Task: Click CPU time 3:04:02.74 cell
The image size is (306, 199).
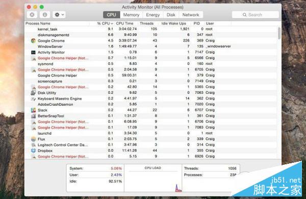Action: pos(127,29)
